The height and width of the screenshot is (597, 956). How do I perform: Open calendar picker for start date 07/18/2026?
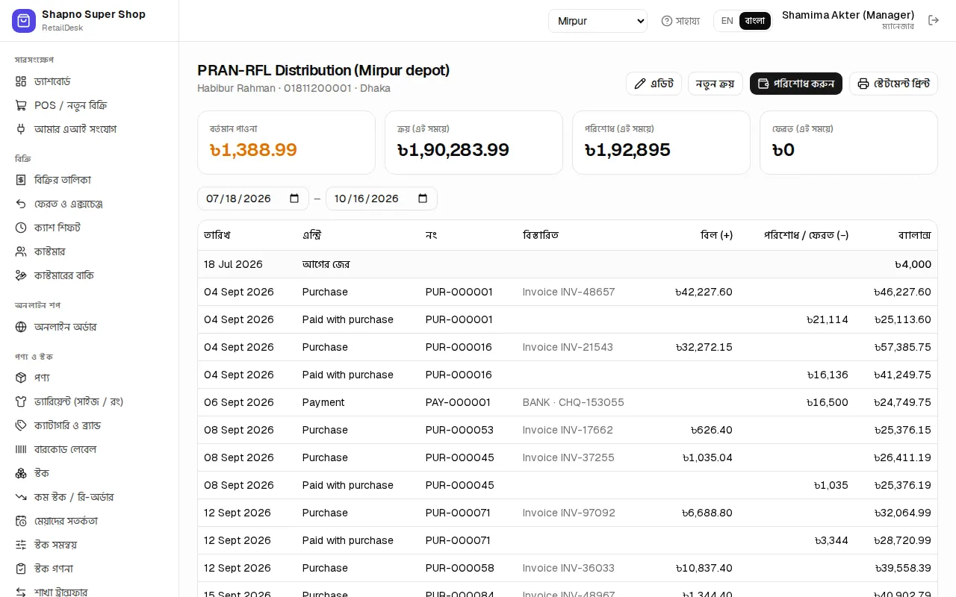294,199
